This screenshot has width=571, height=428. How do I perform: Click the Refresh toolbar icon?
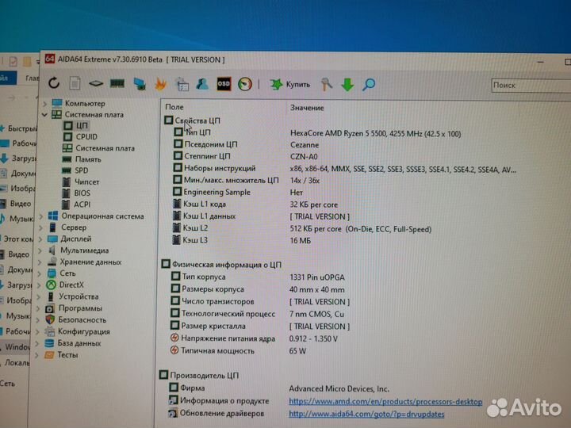coord(54,83)
